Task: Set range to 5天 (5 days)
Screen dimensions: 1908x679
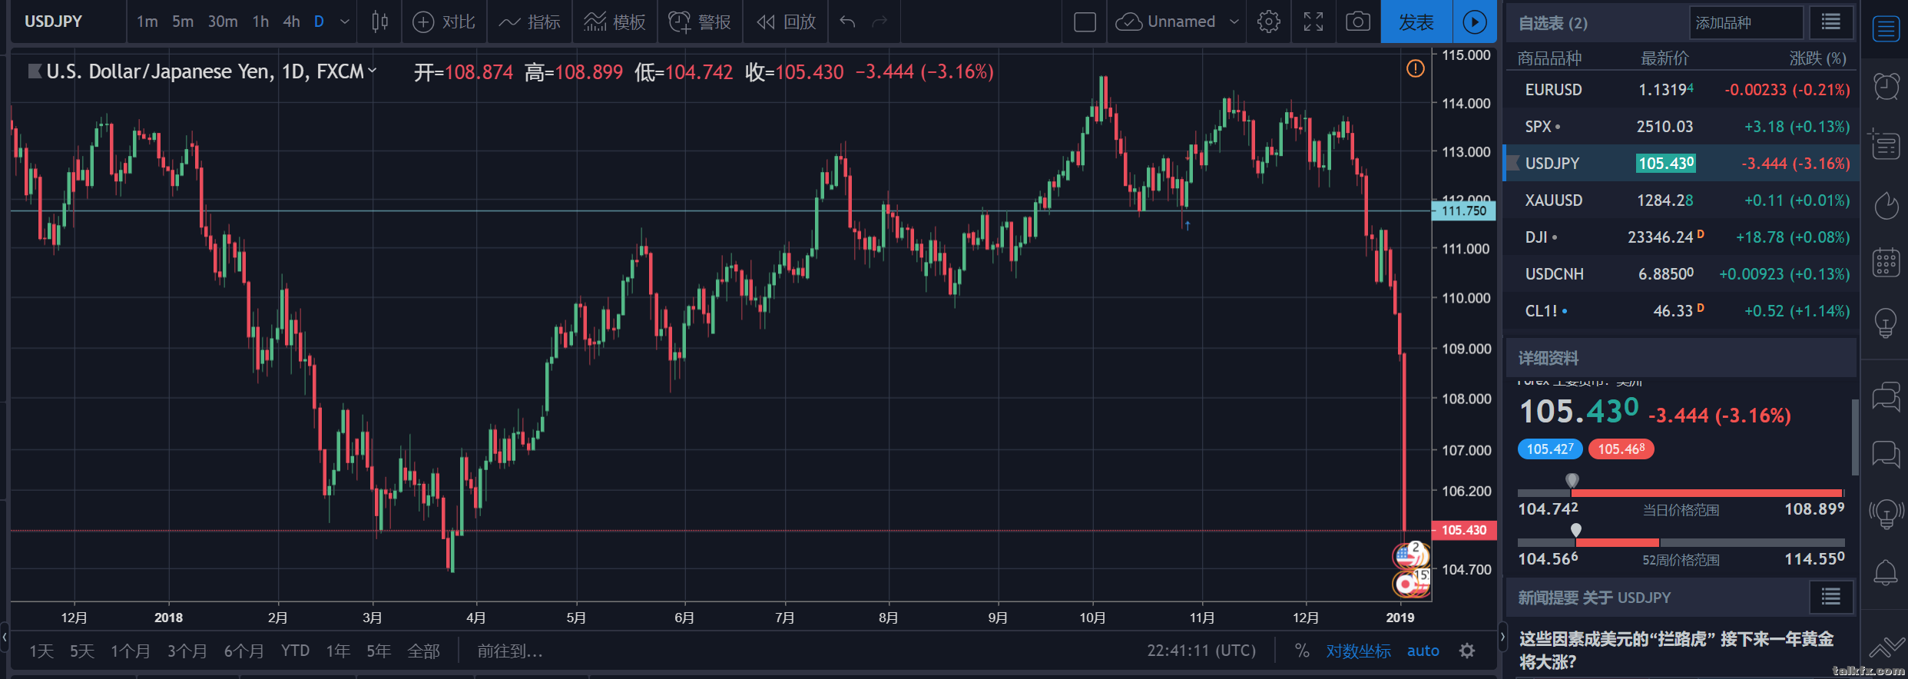Action: click(x=82, y=651)
